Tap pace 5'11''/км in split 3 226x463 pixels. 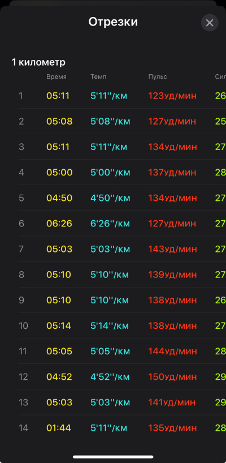click(x=108, y=147)
